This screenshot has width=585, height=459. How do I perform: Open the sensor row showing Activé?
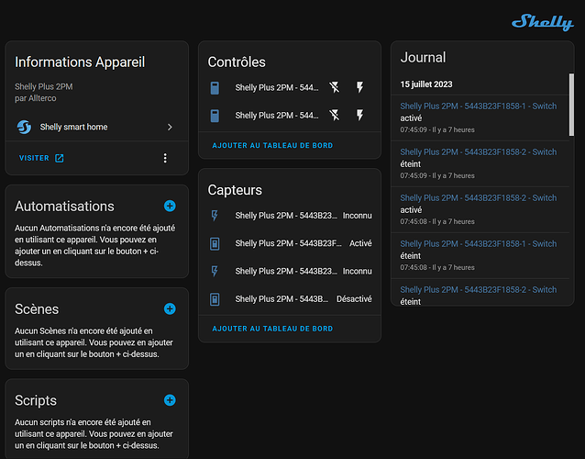[290, 243]
